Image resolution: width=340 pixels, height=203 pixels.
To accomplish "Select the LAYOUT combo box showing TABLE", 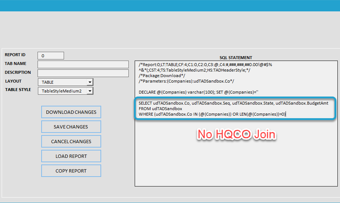I will tap(65, 82).
